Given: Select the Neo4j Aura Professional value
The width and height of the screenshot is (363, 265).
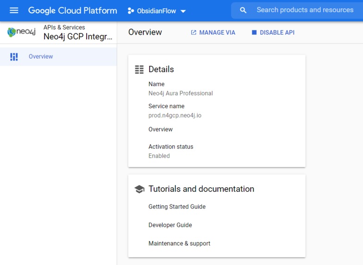Looking at the screenshot, I should tap(181, 93).
